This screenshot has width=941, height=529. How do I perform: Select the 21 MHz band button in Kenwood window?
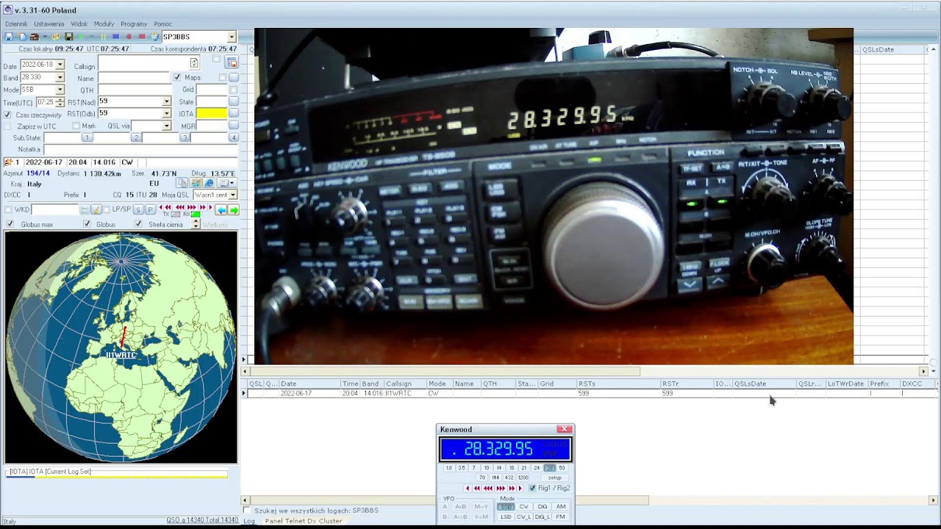523,468
